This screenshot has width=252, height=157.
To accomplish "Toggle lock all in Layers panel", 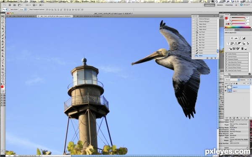I will (x=236, y=83).
